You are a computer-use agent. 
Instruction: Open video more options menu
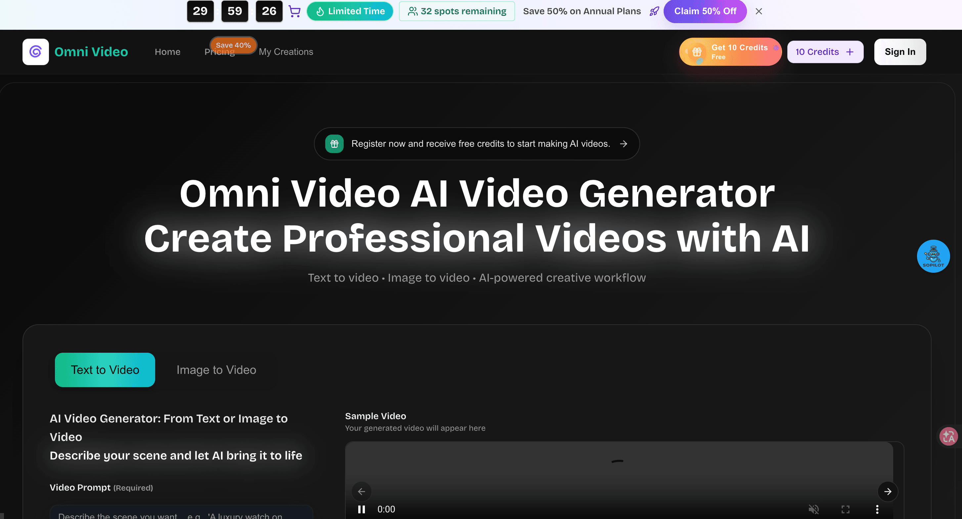point(877,509)
